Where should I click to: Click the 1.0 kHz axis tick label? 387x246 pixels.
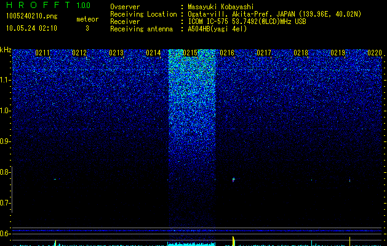click(6, 111)
